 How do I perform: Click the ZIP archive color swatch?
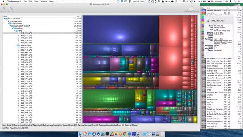coord(204,59)
